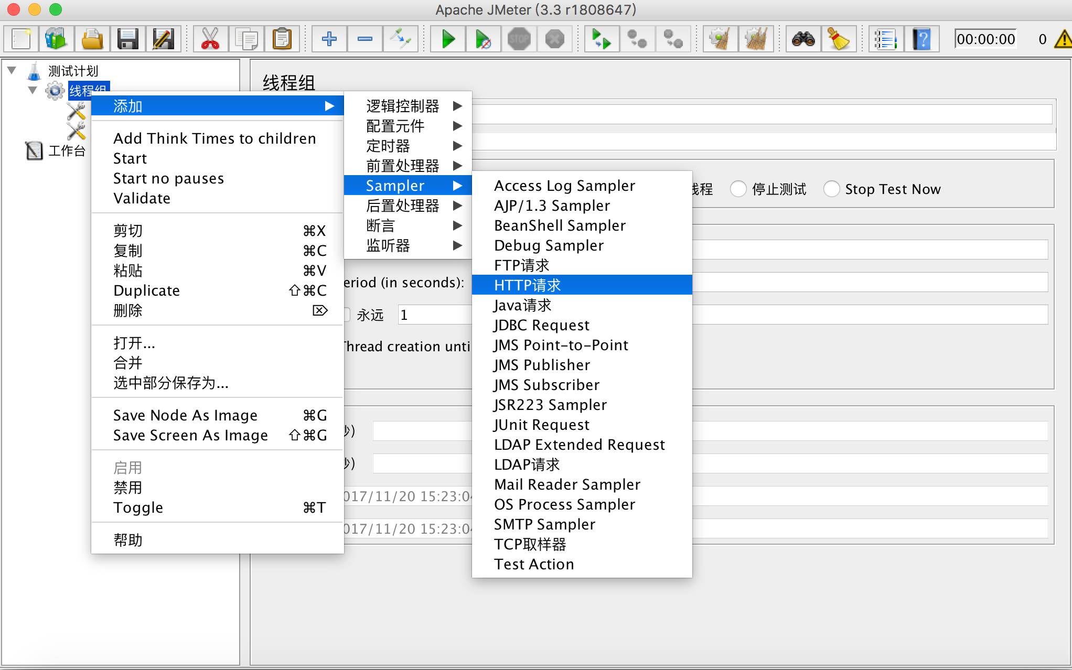The width and height of the screenshot is (1072, 670).
Task: Click the Collapse All minus icon
Action: [x=365, y=39]
